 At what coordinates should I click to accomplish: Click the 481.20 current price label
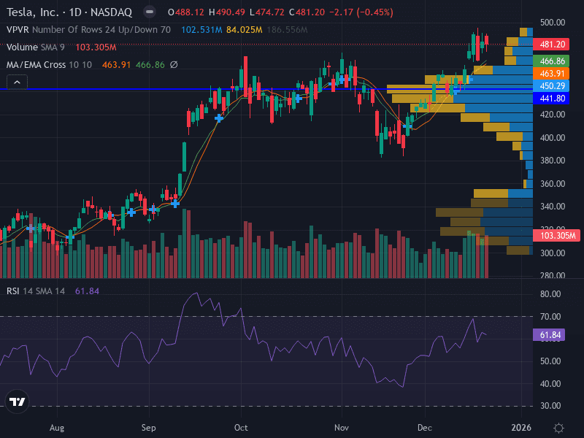(552, 45)
